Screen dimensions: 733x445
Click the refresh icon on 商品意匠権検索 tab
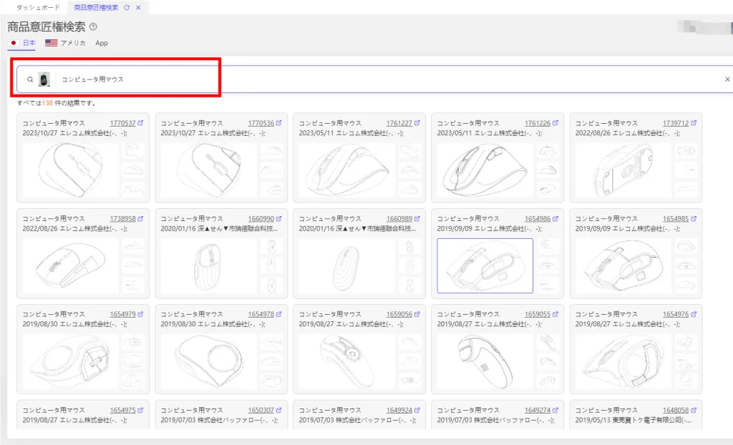(127, 7)
